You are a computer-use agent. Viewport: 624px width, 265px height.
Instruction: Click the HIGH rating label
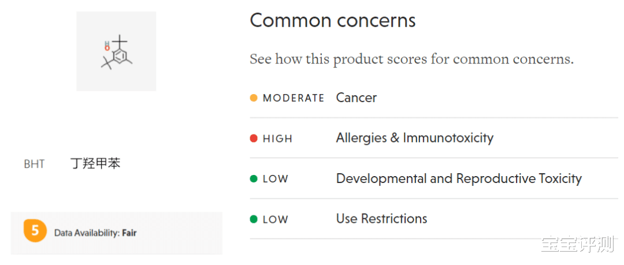[278, 139]
